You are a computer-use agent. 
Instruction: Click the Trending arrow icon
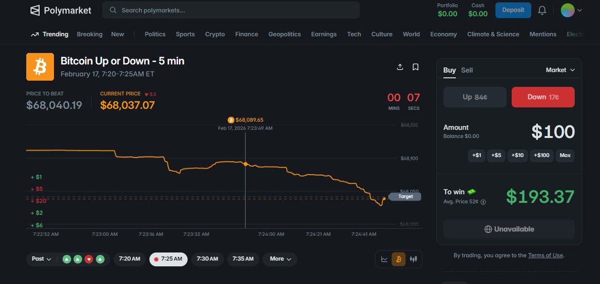click(x=34, y=34)
